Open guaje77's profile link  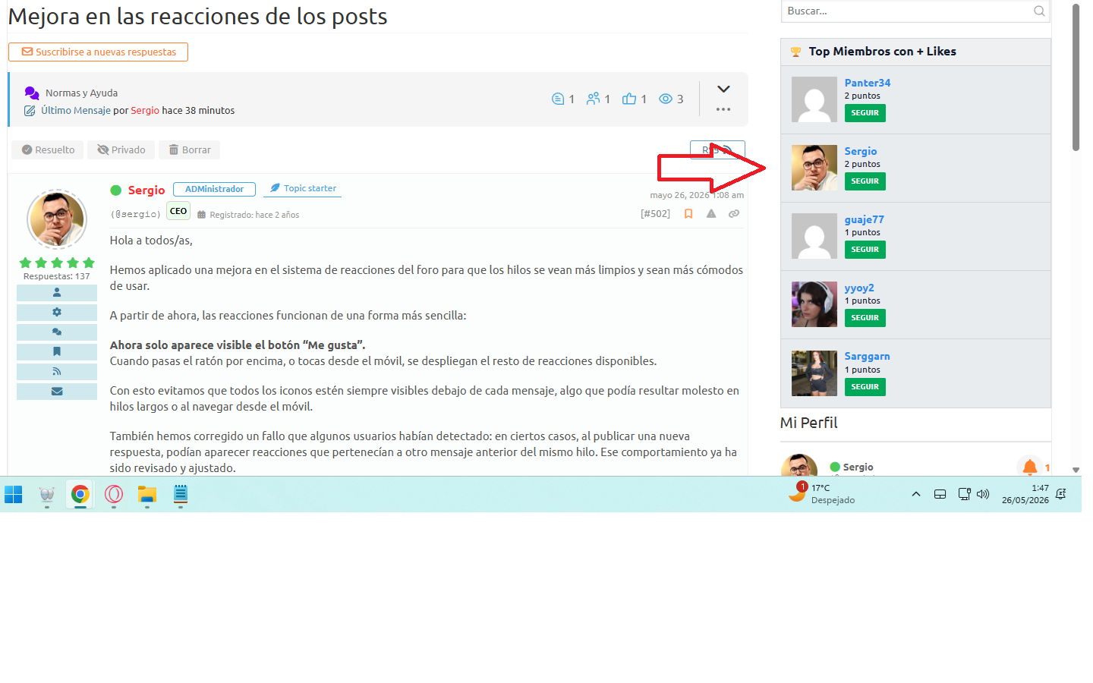click(x=864, y=219)
